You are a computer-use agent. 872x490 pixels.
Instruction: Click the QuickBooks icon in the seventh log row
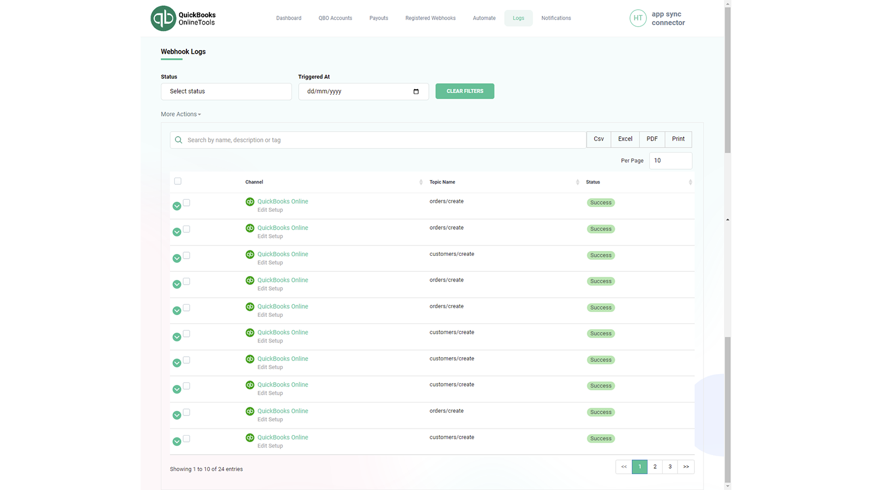click(x=250, y=359)
